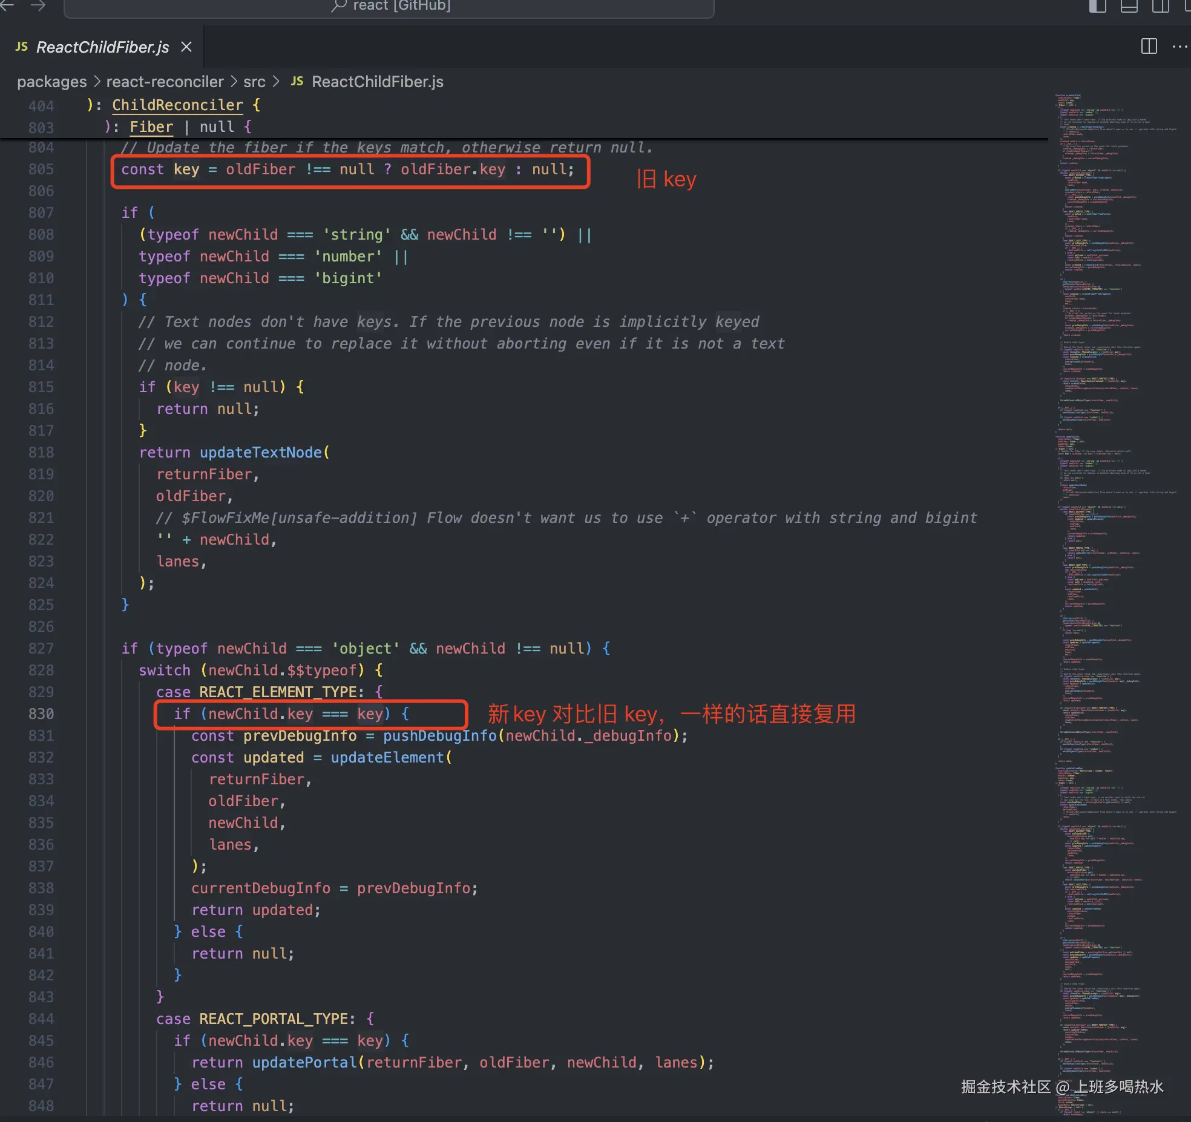Toggle bottom panel layout icon
Viewport: 1191px width, 1122px height.
click(x=1129, y=6)
